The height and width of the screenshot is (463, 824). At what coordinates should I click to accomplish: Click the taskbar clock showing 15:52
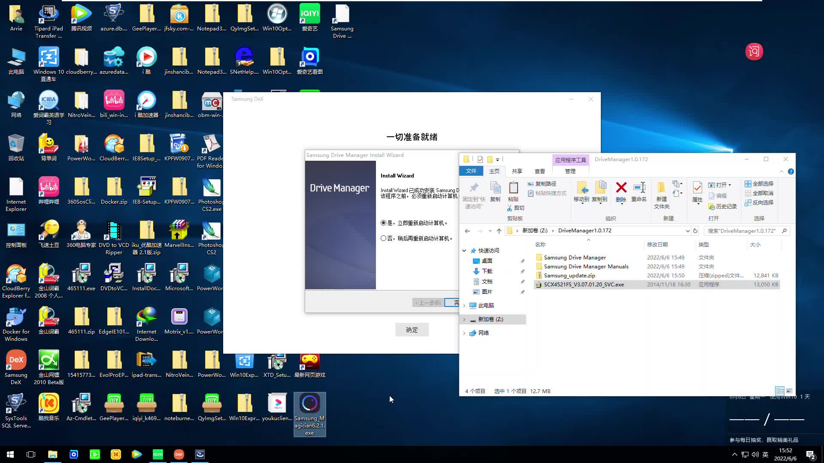coord(785,454)
